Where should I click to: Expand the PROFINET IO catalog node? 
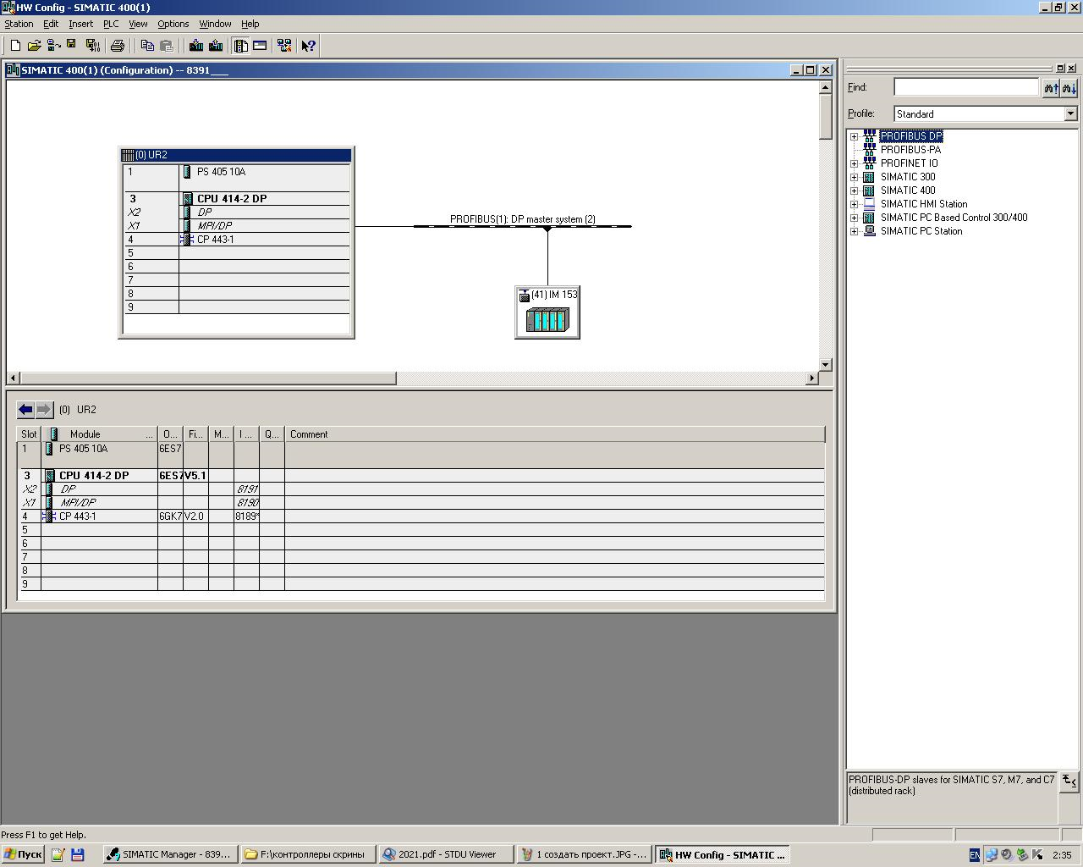pos(854,163)
